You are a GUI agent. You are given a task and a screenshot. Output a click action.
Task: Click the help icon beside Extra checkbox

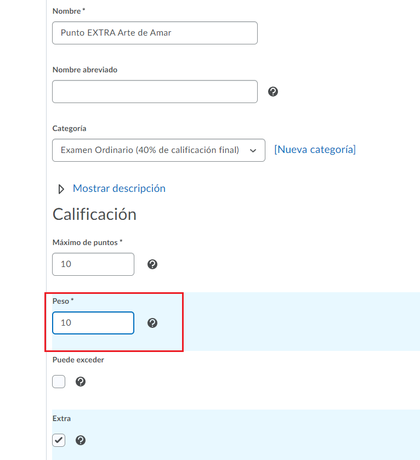coord(81,440)
